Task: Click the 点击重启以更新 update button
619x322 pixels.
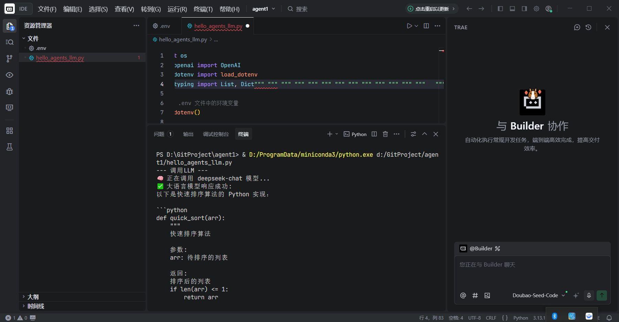Action: click(x=431, y=9)
